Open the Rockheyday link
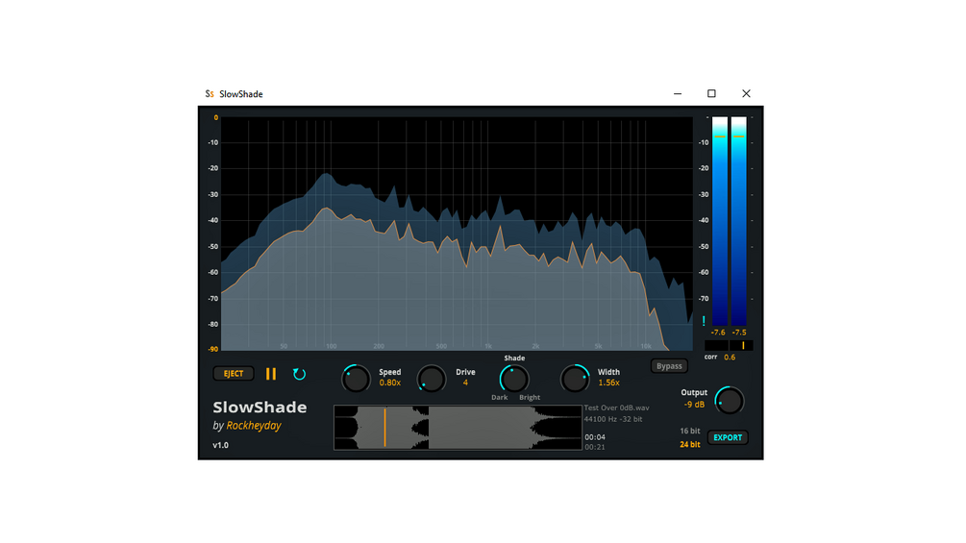The width and height of the screenshot is (966, 543). [x=254, y=426]
